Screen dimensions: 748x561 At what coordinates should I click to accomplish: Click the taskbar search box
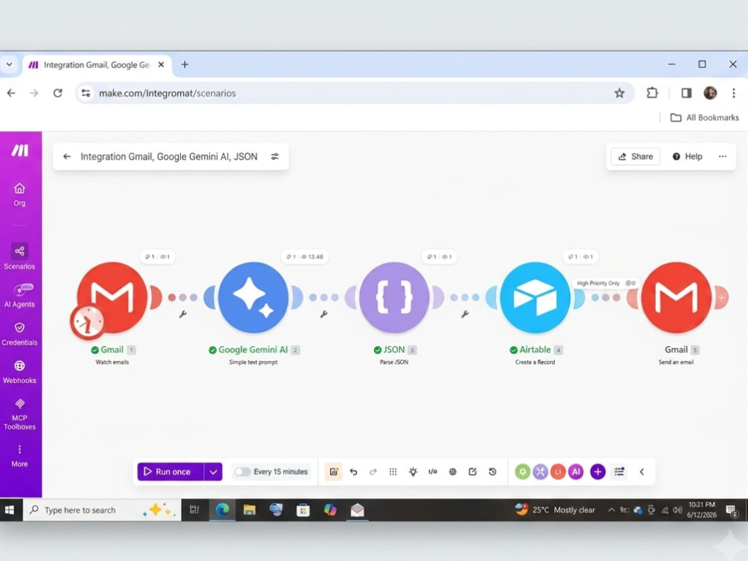[x=102, y=510]
